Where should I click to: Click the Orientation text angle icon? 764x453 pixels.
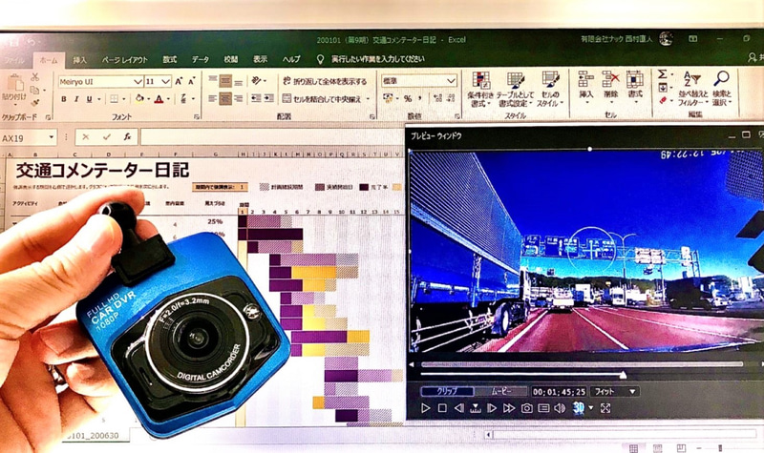coord(257,81)
